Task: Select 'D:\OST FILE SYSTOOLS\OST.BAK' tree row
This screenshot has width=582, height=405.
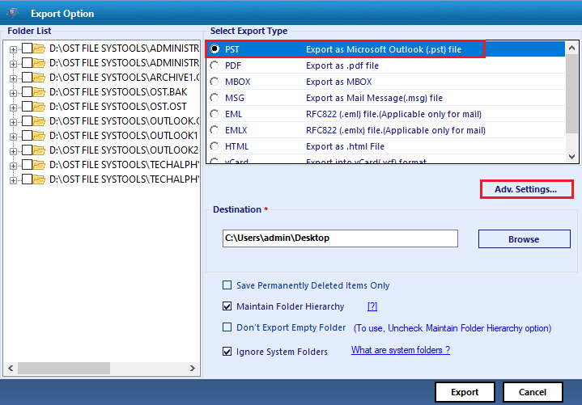Action: (x=118, y=92)
